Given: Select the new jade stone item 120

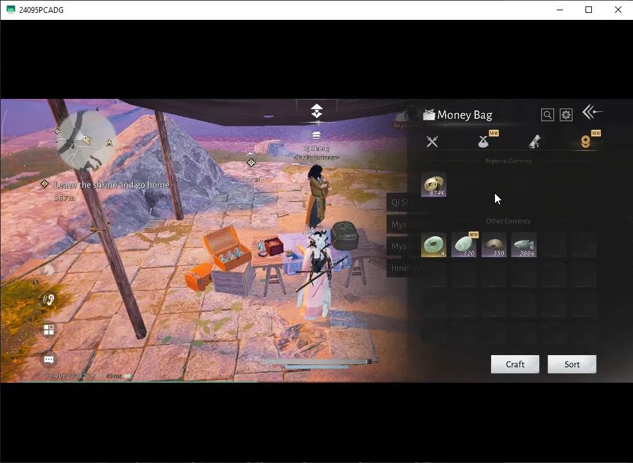Looking at the screenshot, I should 464,245.
